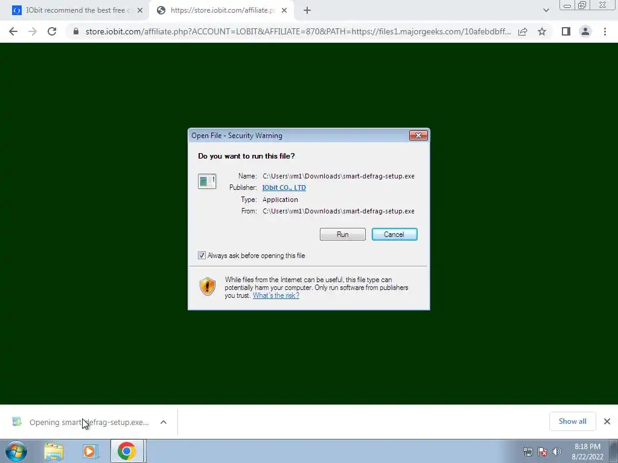The height and width of the screenshot is (463, 618).
Task: Click the downloaded file icon in the downloads bar
Action: point(17,421)
